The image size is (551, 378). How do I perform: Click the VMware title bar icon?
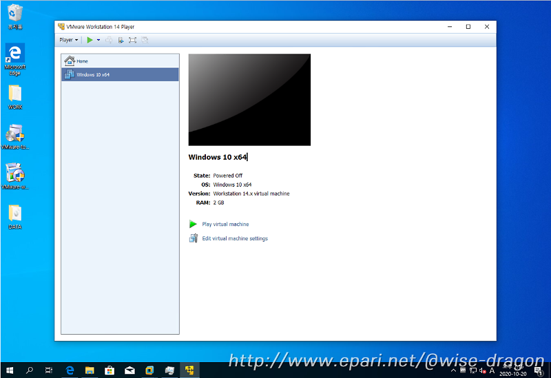[61, 27]
